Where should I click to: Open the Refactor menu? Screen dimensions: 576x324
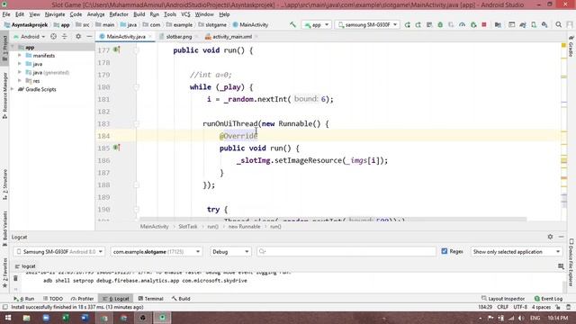(x=119, y=14)
